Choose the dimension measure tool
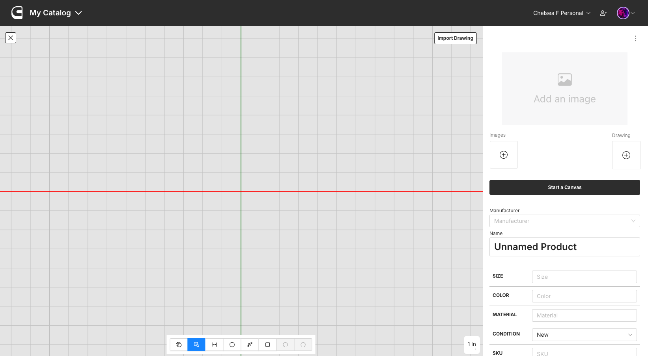Viewport: 648px width, 356px height. coord(214,345)
